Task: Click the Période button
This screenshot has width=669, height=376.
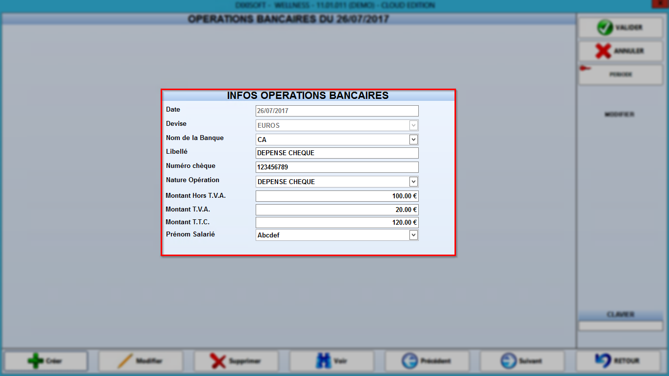Action: pyautogui.click(x=621, y=74)
